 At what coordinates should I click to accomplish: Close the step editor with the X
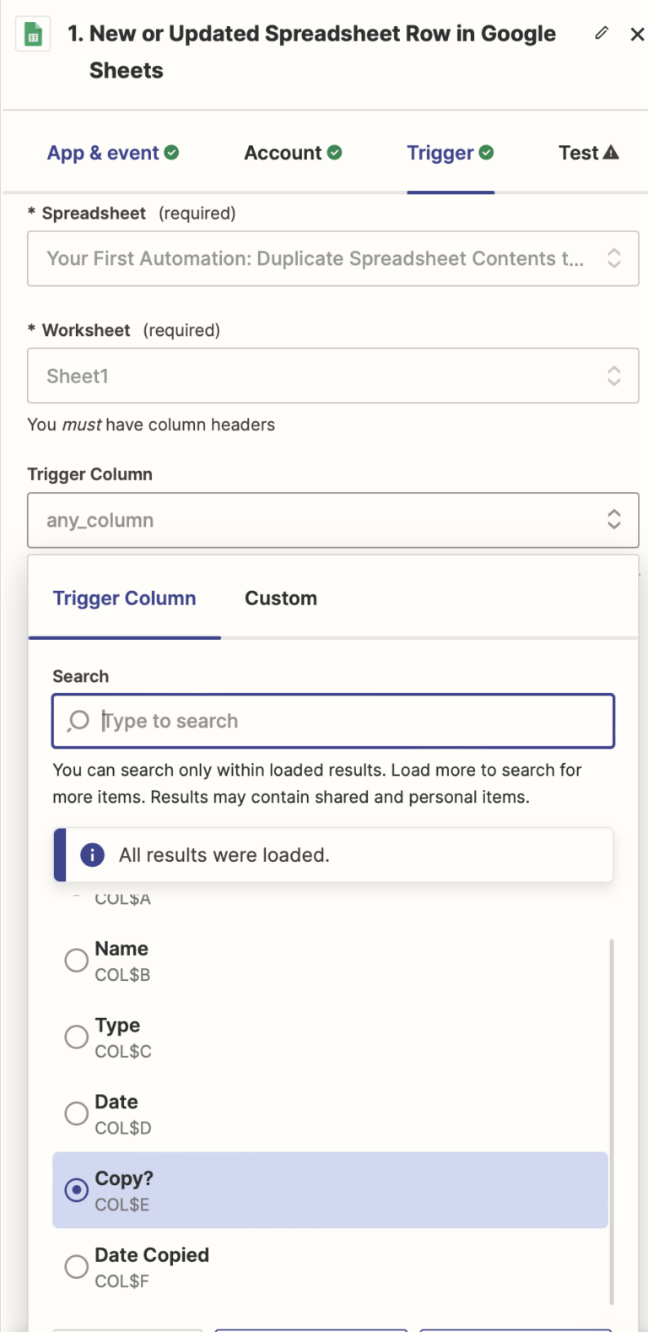click(x=636, y=34)
